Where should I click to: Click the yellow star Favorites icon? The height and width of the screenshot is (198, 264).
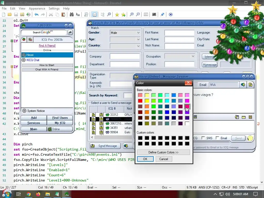(117, 14)
